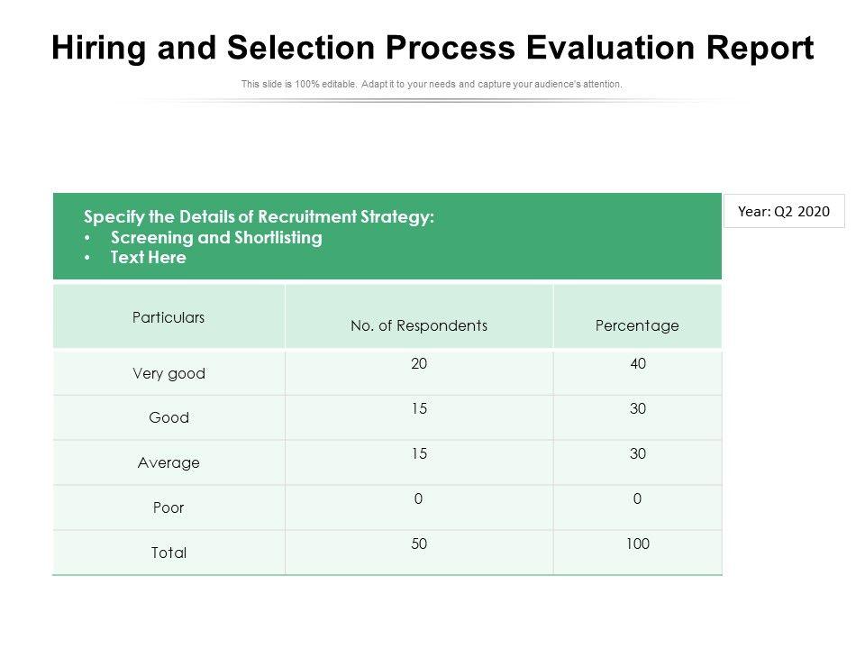Click the total respondents value 50
This screenshot has width=865, height=649.
[419, 544]
